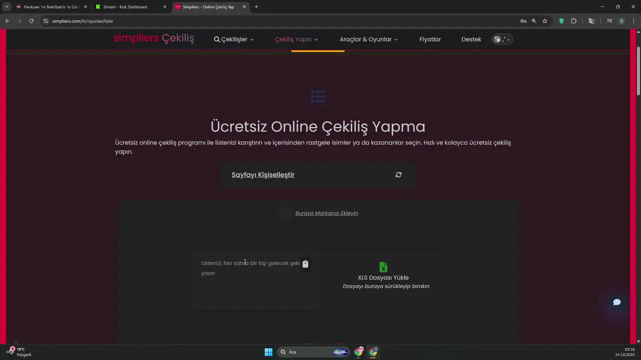The height and width of the screenshot is (360, 641).
Task: Expand the Çekiliş Yapın dropdown menu
Action: tap(296, 39)
